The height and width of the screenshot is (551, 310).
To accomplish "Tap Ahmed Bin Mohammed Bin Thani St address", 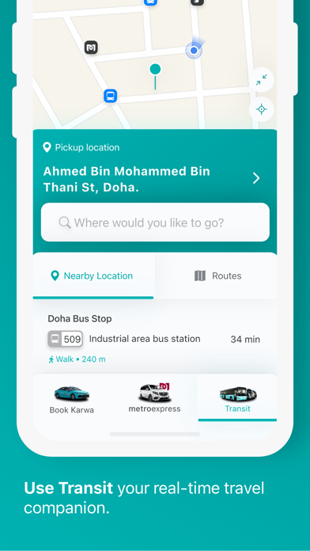I will pyautogui.click(x=127, y=179).
